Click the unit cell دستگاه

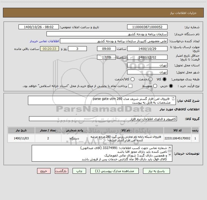(x=74, y=138)
